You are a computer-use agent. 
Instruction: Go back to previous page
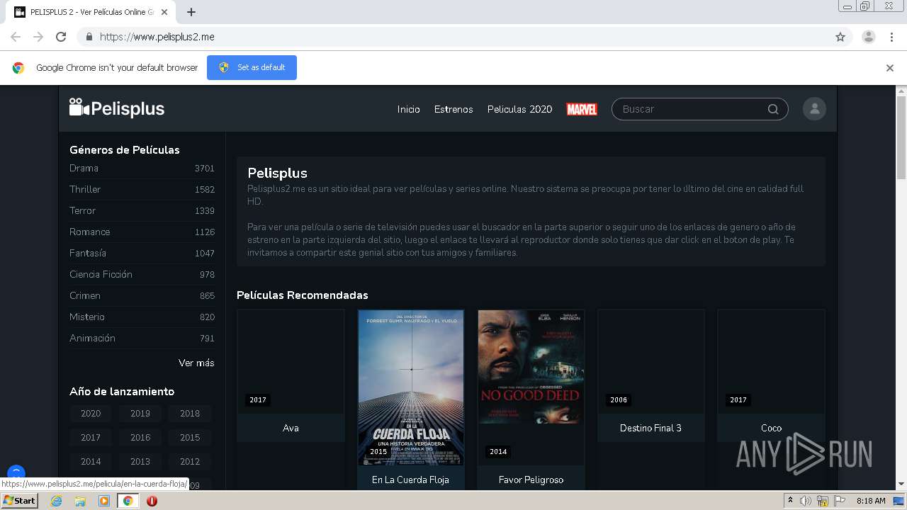(x=16, y=37)
